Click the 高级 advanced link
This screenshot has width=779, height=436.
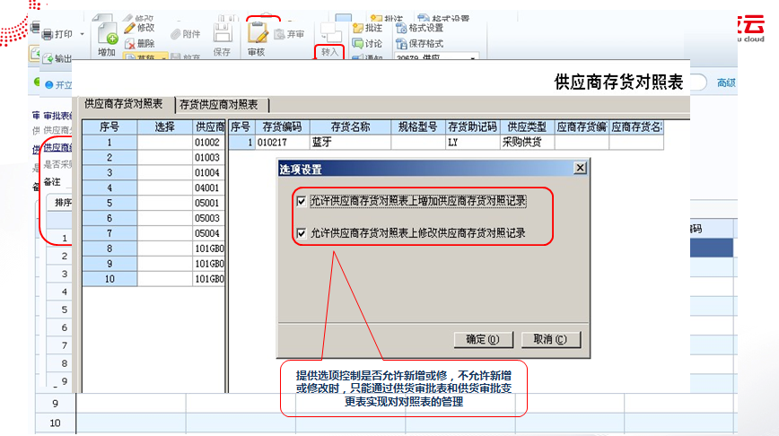point(726,83)
